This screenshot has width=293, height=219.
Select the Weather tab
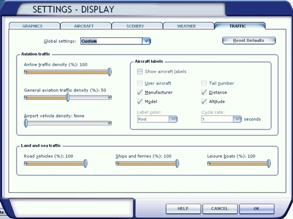[x=189, y=26]
